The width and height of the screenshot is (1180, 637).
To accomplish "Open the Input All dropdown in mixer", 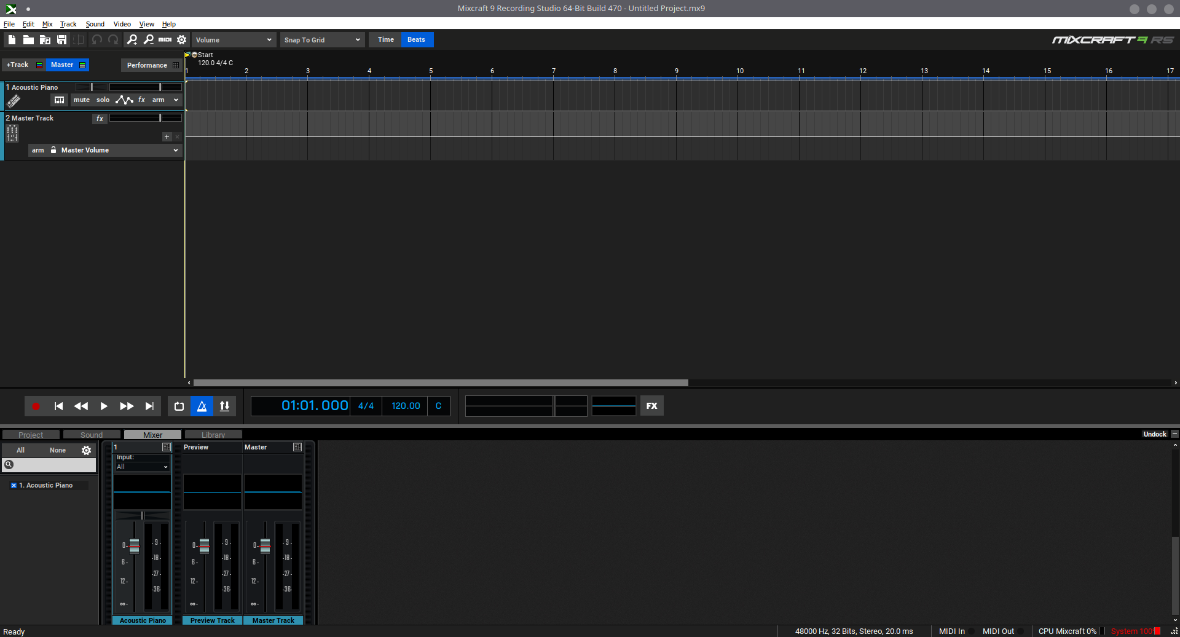I will [142, 467].
